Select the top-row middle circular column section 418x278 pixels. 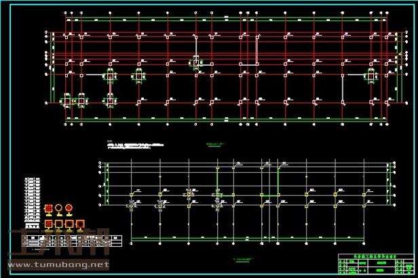click(59, 209)
